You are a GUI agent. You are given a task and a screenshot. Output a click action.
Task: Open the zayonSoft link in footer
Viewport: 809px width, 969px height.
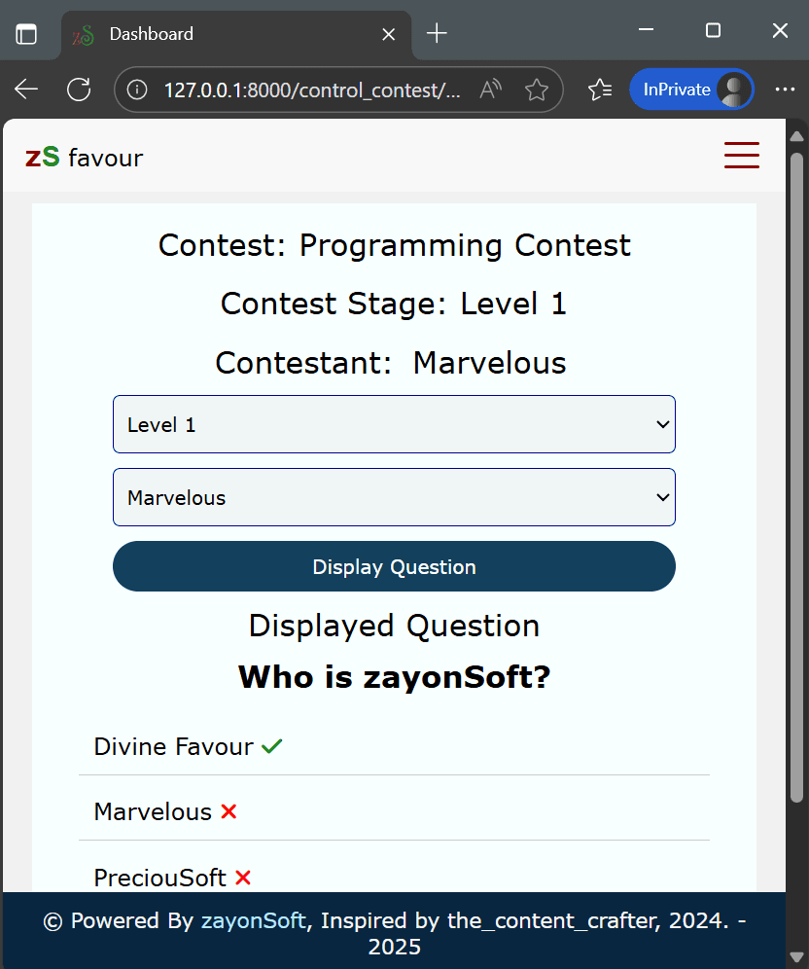253,921
